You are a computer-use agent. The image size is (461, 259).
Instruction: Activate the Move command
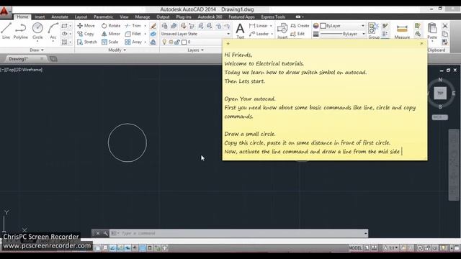point(86,26)
